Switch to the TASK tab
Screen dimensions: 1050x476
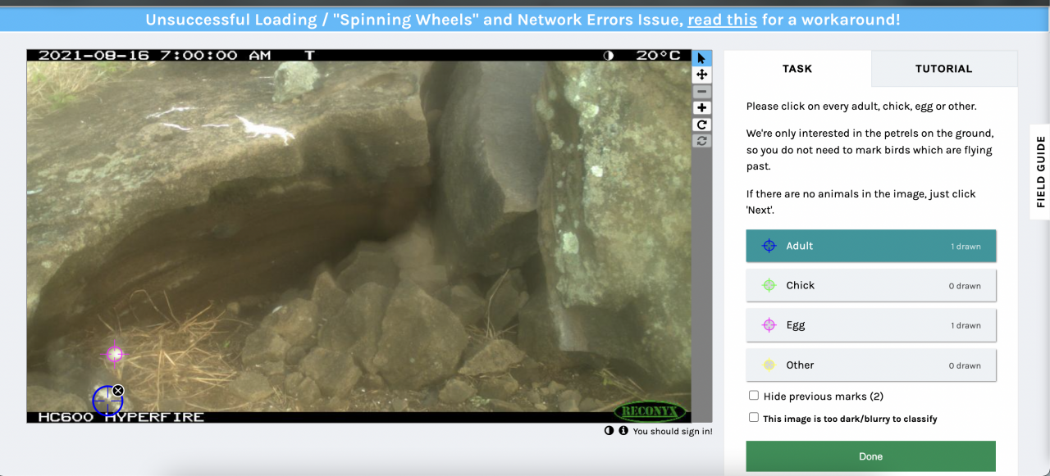click(797, 69)
